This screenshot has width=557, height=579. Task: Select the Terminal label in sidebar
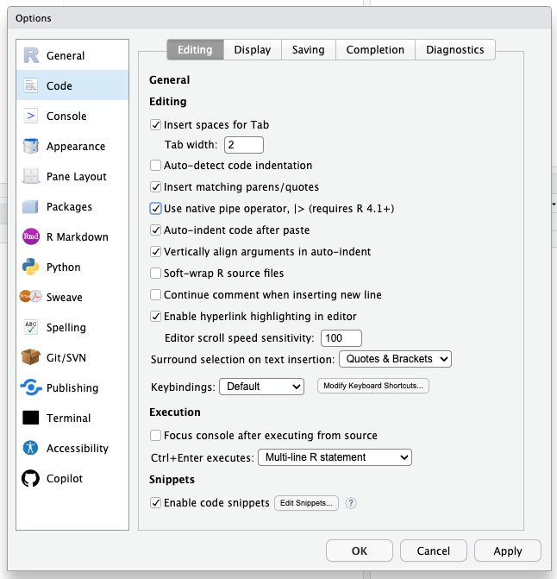coord(69,418)
